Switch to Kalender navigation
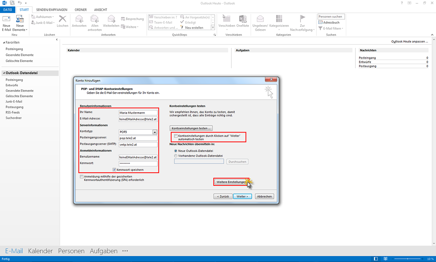The height and width of the screenshot is (262, 436). click(40, 251)
